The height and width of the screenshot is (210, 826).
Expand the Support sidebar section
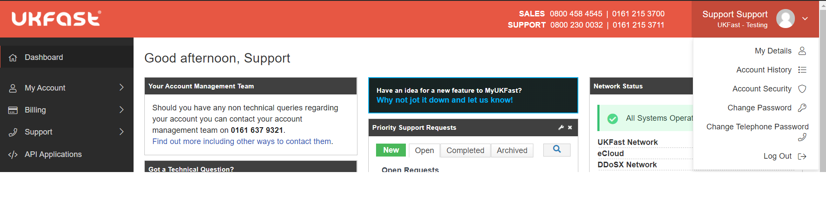[121, 132]
